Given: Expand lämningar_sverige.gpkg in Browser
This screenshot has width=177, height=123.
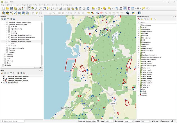Looking at the screenshot, I should pos(5,48).
